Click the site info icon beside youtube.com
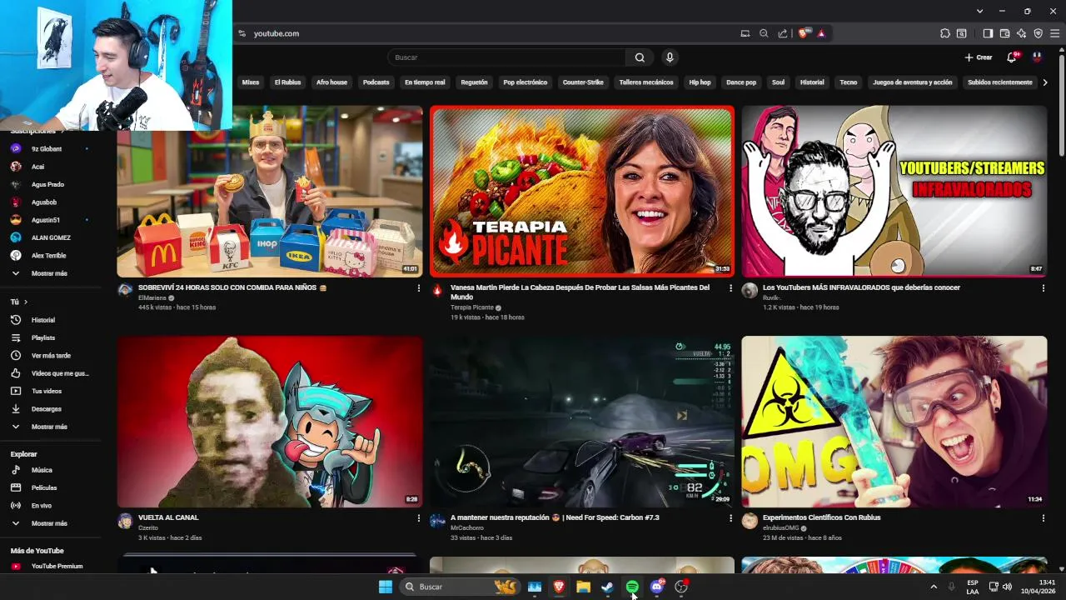Image resolution: width=1066 pixels, height=600 pixels. tap(242, 33)
